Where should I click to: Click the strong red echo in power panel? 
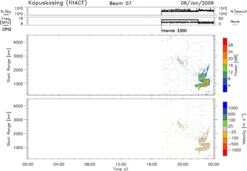[x=206, y=85]
